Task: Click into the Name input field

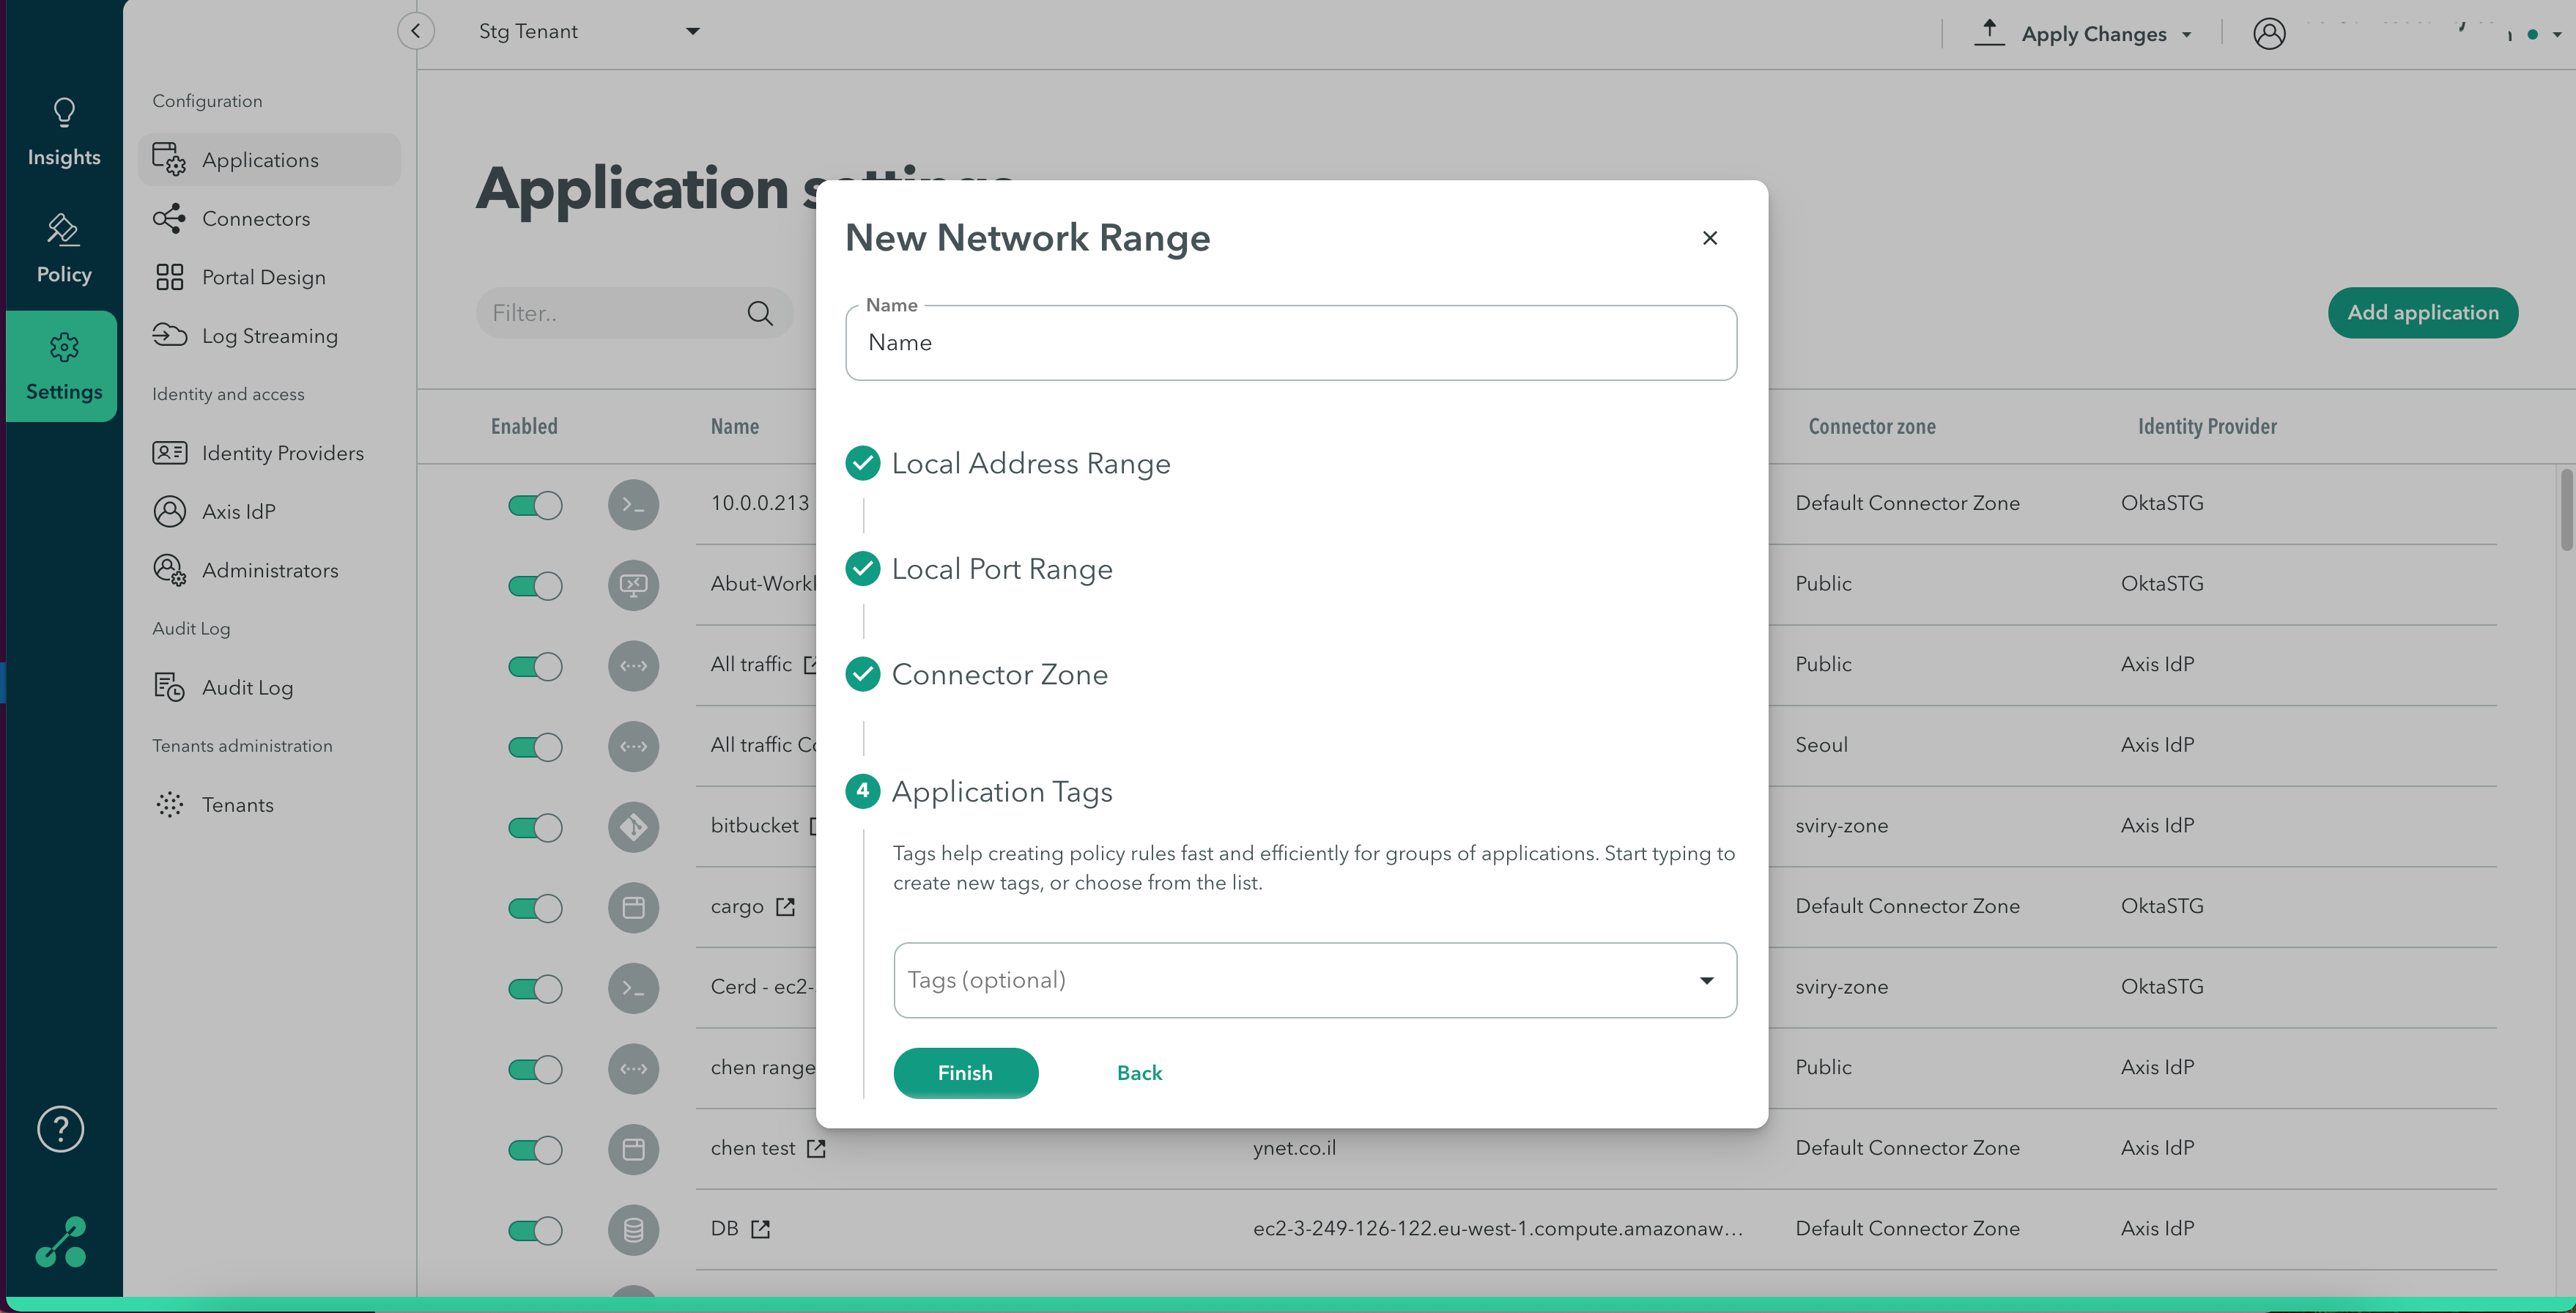Action: click(1290, 343)
